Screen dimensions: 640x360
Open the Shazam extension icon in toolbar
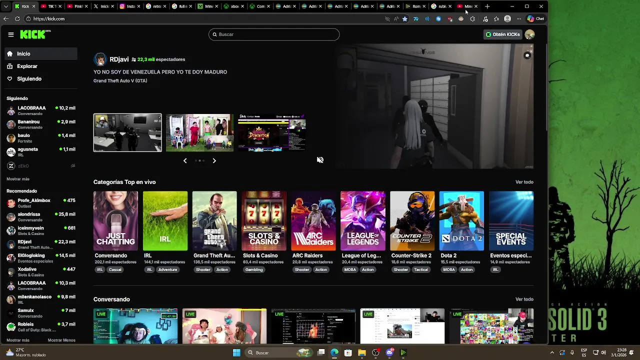pos(438,19)
